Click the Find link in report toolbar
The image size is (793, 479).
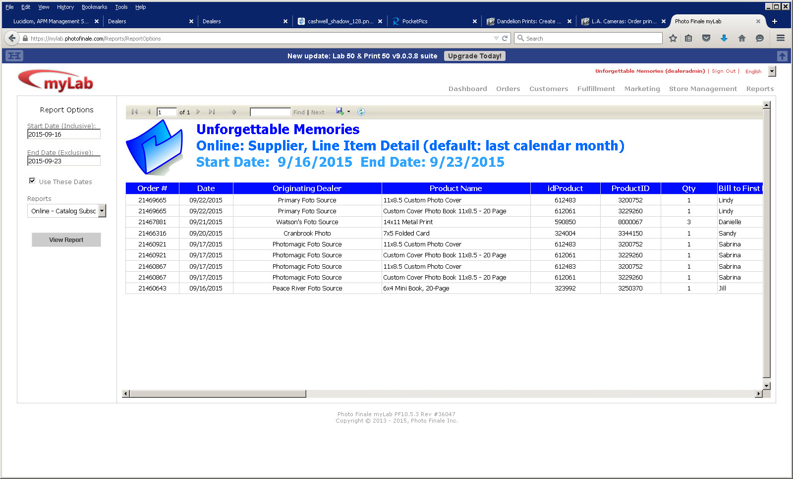(x=299, y=112)
